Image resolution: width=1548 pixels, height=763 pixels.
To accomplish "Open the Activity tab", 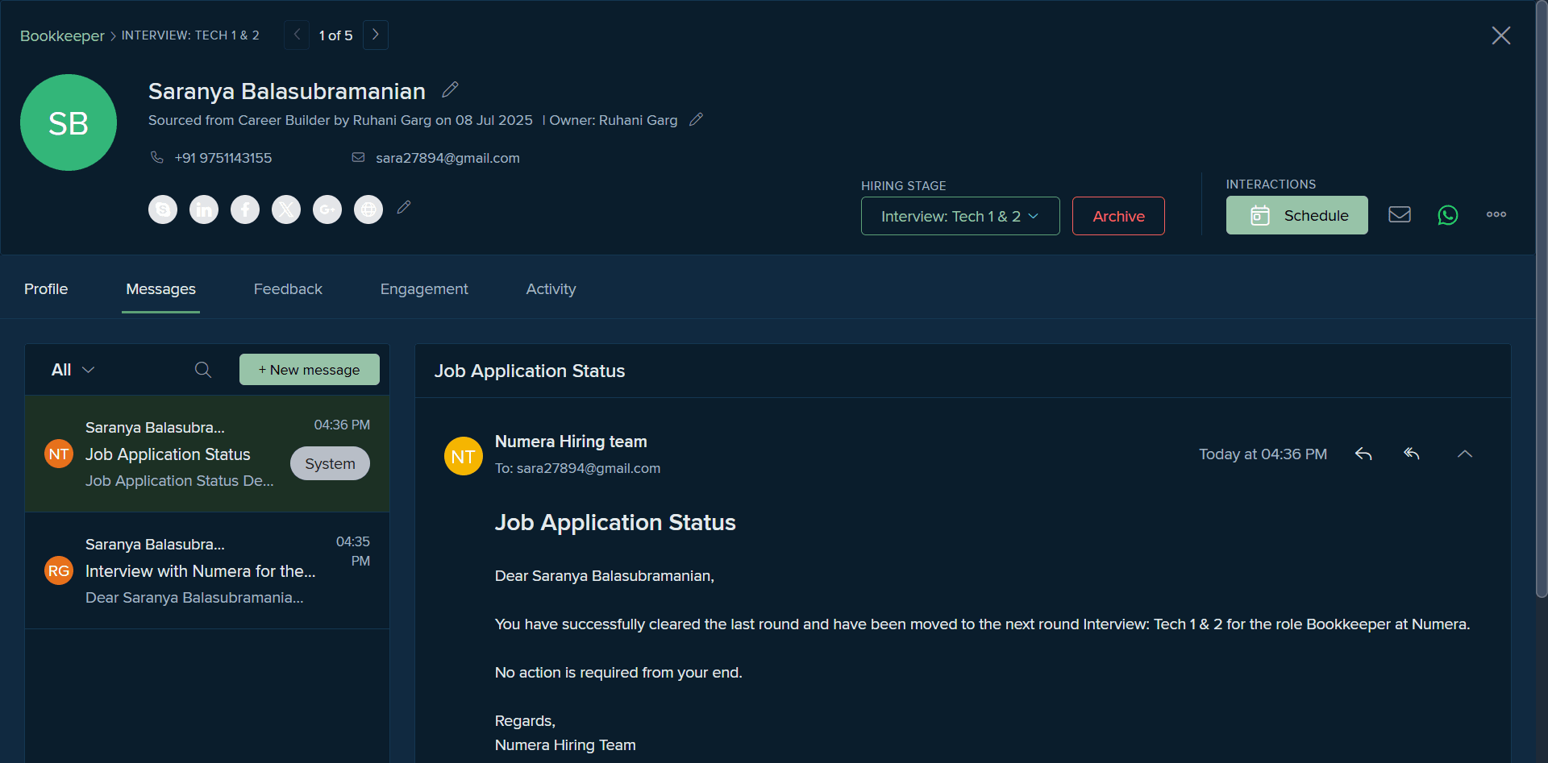I will 551,289.
